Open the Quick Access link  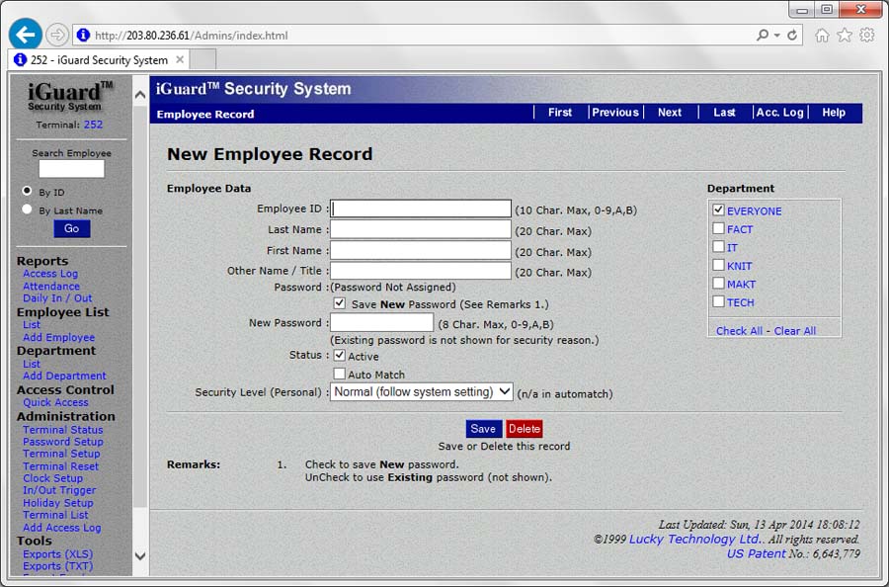pyautogui.click(x=55, y=402)
